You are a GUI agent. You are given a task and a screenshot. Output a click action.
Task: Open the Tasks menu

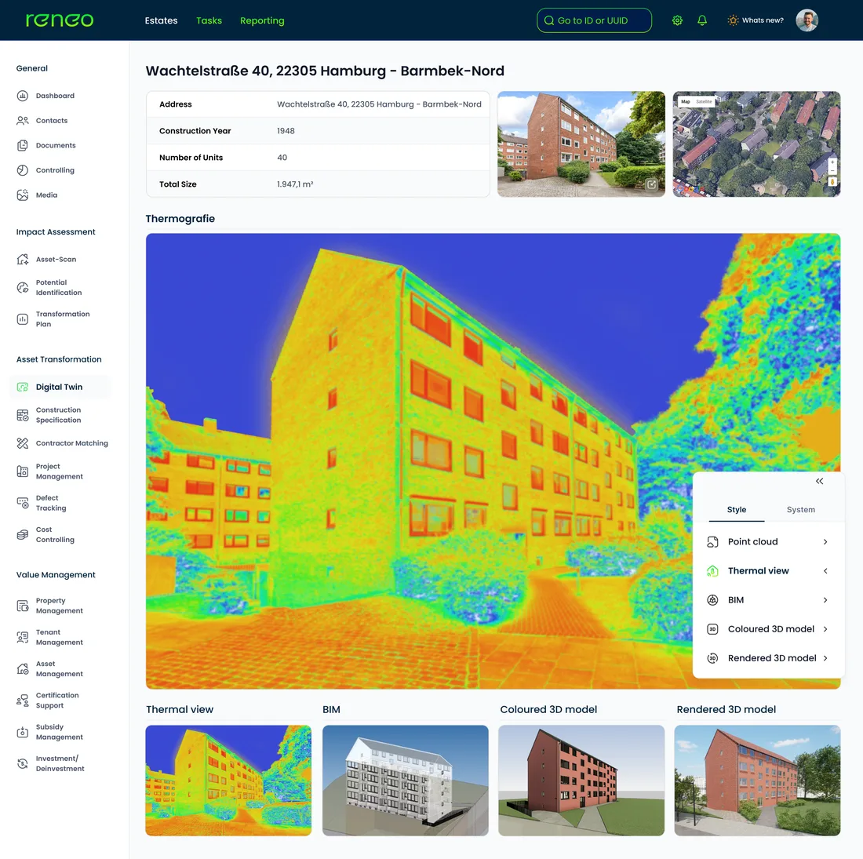209,20
